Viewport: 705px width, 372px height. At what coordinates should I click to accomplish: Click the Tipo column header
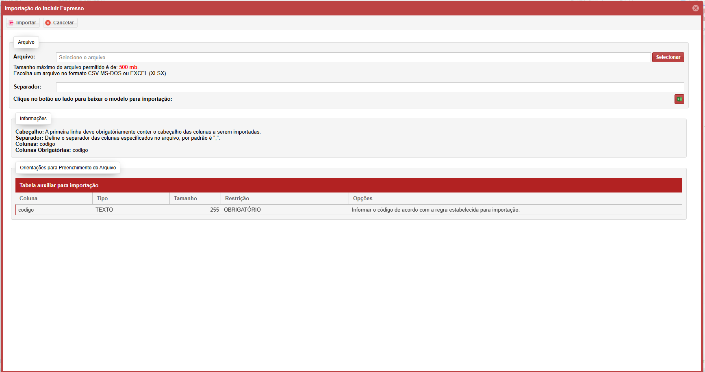102,199
